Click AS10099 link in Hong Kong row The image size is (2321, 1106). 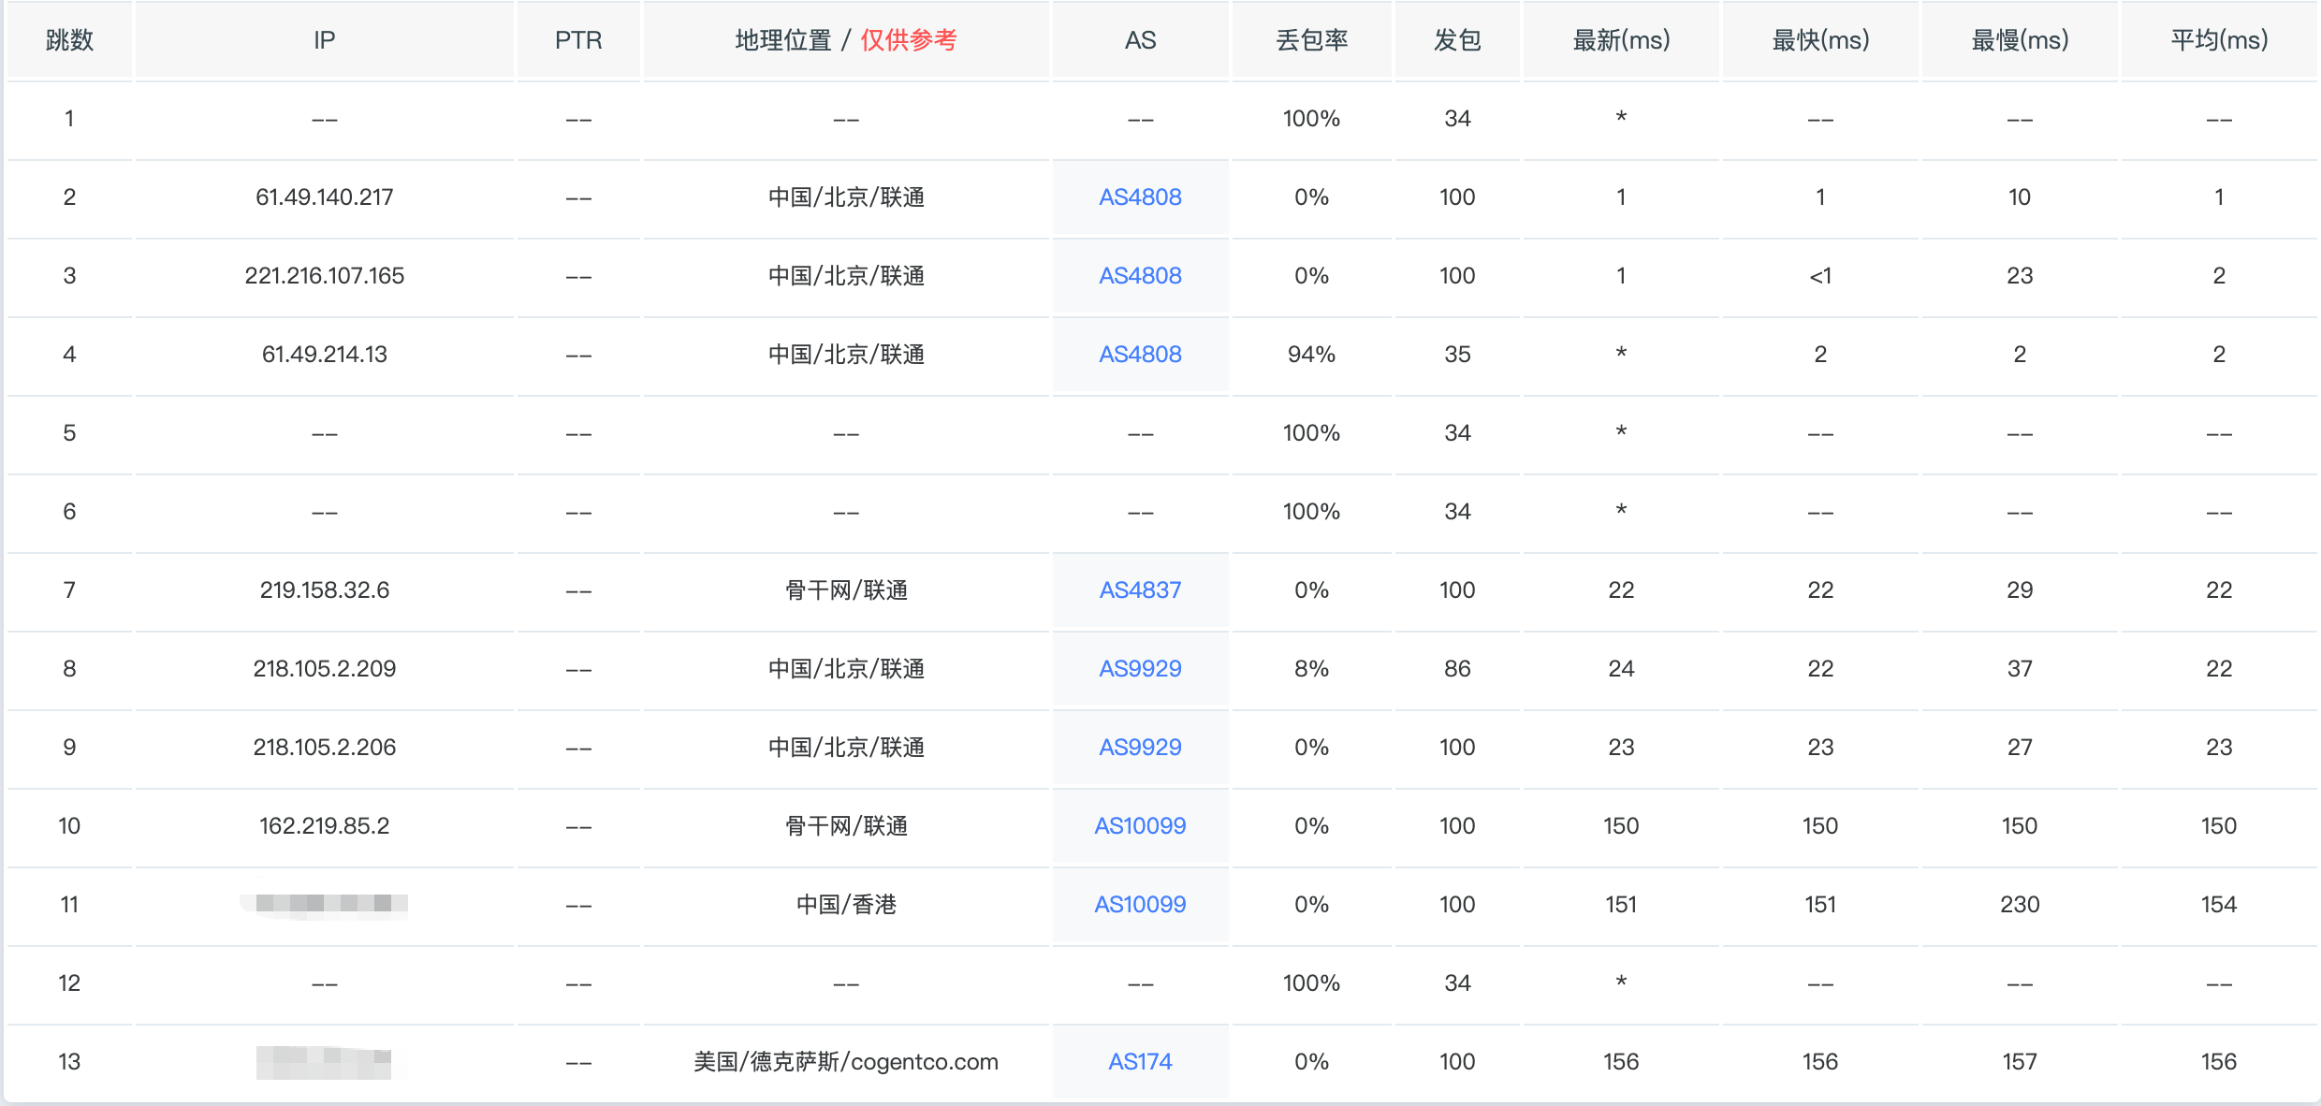(x=1139, y=905)
